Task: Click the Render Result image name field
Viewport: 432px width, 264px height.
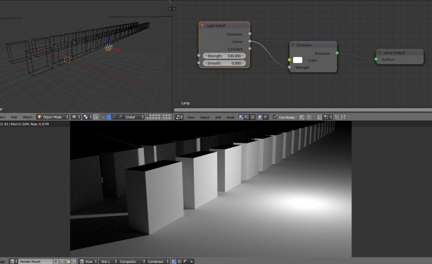Action: 36,261
